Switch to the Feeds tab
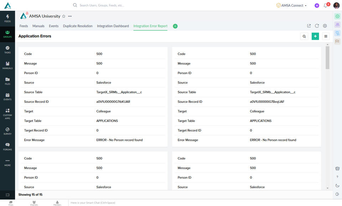Image resolution: width=342 pixels, height=206 pixels. click(x=24, y=26)
